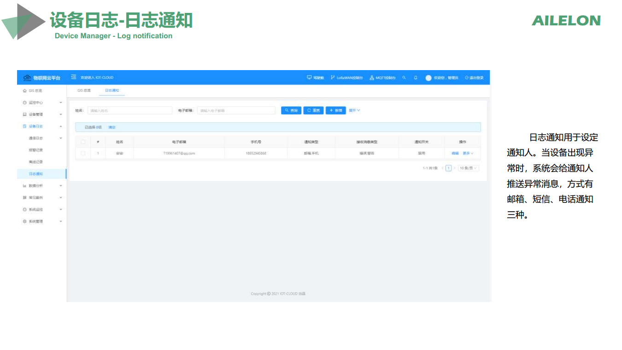Viewport: 622px width, 350px height.
Task: Click the cockpit (驾驶舱) monitor icon
Action: tap(309, 77)
